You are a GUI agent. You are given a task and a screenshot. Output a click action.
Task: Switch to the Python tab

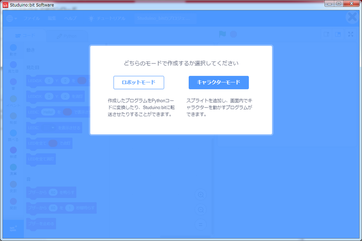67,36
